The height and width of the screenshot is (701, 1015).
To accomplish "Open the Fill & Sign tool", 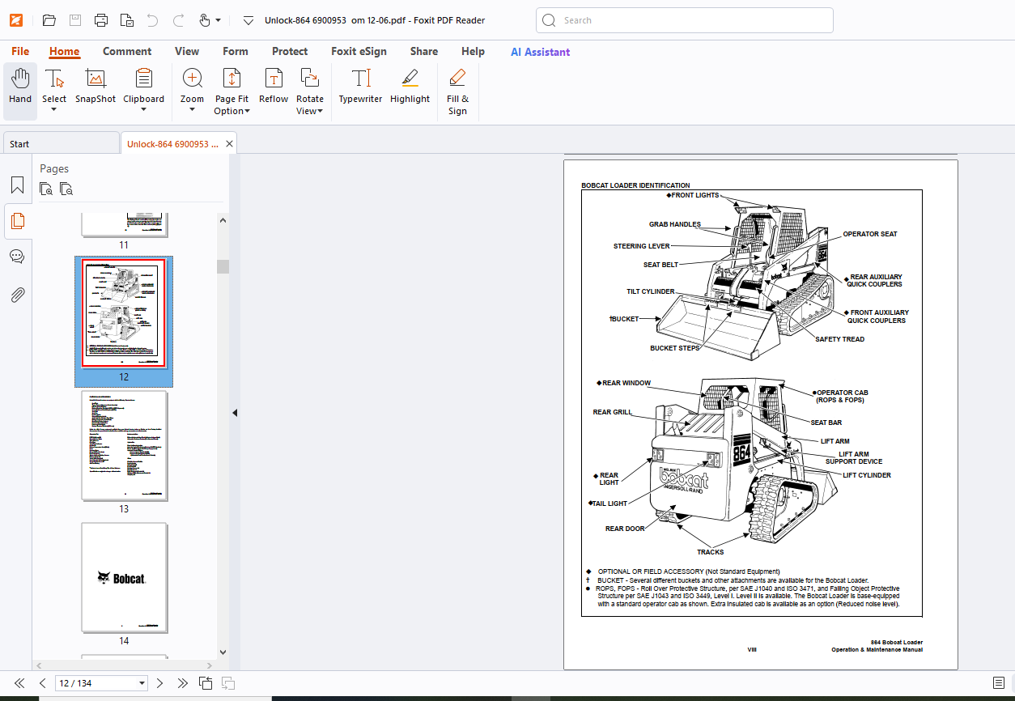I will point(457,91).
